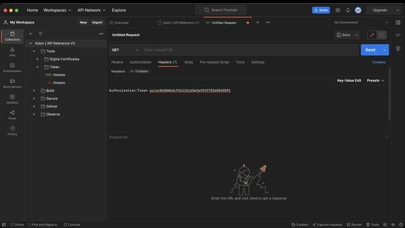The image size is (405, 228).
Task: Open the tab bar more-options dots
Action: (x=268, y=23)
